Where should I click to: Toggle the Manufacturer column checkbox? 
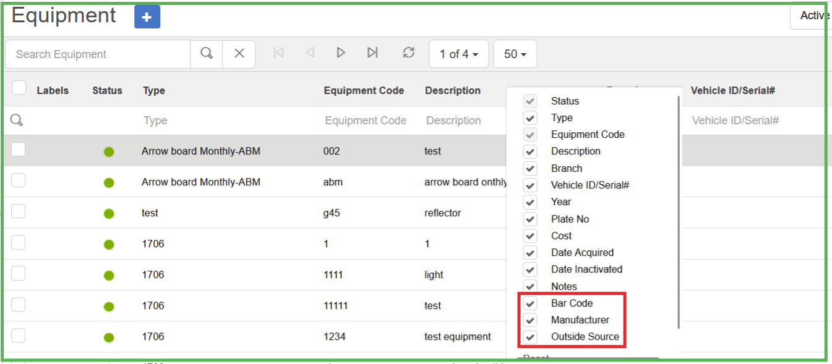[x=530, y=320]
